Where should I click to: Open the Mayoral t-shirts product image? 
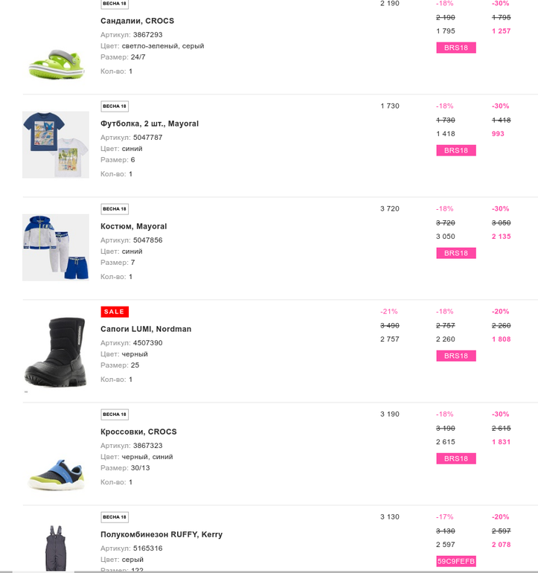point(56,144)
